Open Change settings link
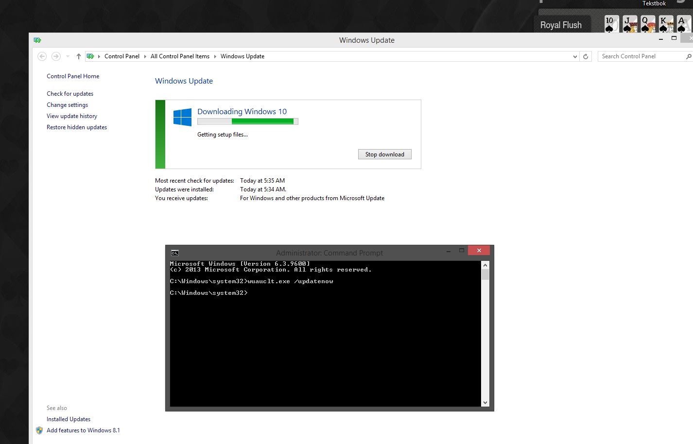The height and width of the screenshot is (444, 693). tap(67, 105)
